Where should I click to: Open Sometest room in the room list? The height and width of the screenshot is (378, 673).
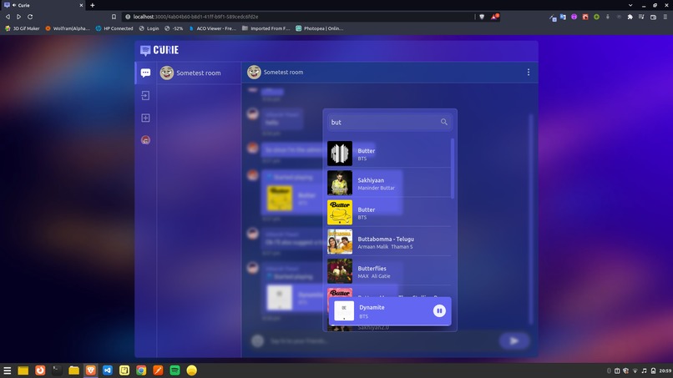coord(199,73)
